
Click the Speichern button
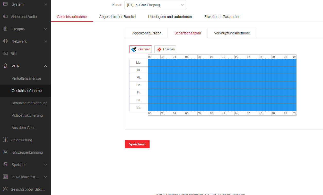coord(137,144)
